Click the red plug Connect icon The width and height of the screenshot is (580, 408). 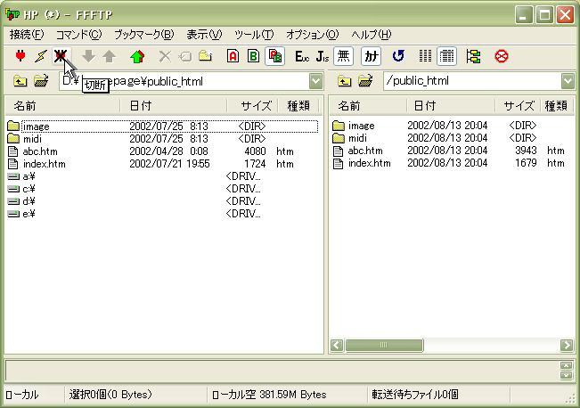click(20, 56)
